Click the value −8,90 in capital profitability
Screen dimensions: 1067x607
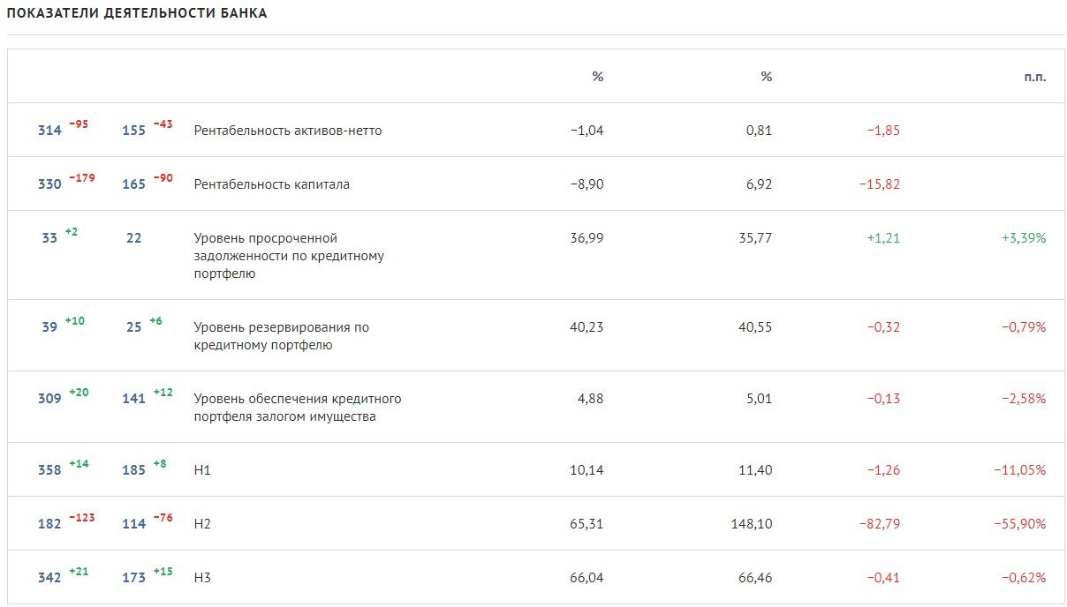point(587,184)
